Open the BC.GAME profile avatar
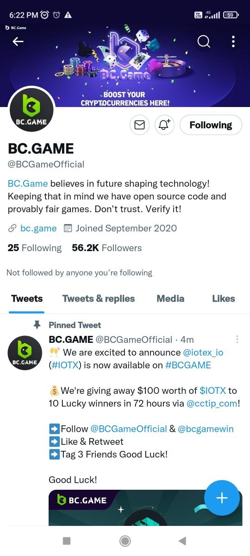This screenshot has width=250, height=556. point(32,108)
